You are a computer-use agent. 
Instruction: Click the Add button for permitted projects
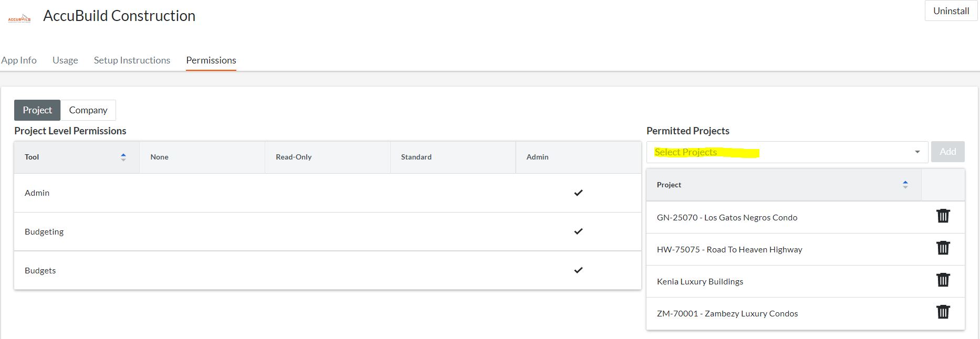[948, 152]
